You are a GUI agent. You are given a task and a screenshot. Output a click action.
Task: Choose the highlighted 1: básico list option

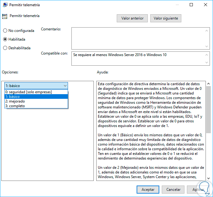(36, 97)
